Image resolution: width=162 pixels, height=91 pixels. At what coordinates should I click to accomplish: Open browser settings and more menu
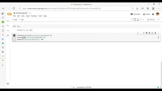[x=159, y=8]
